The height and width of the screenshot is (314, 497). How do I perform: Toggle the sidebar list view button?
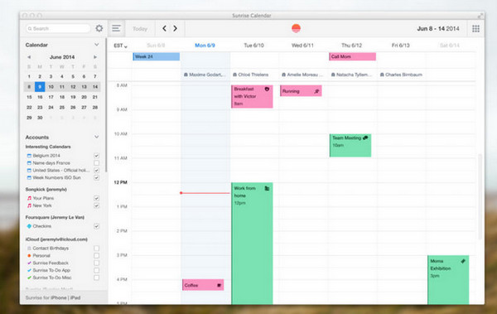[116, 28]
